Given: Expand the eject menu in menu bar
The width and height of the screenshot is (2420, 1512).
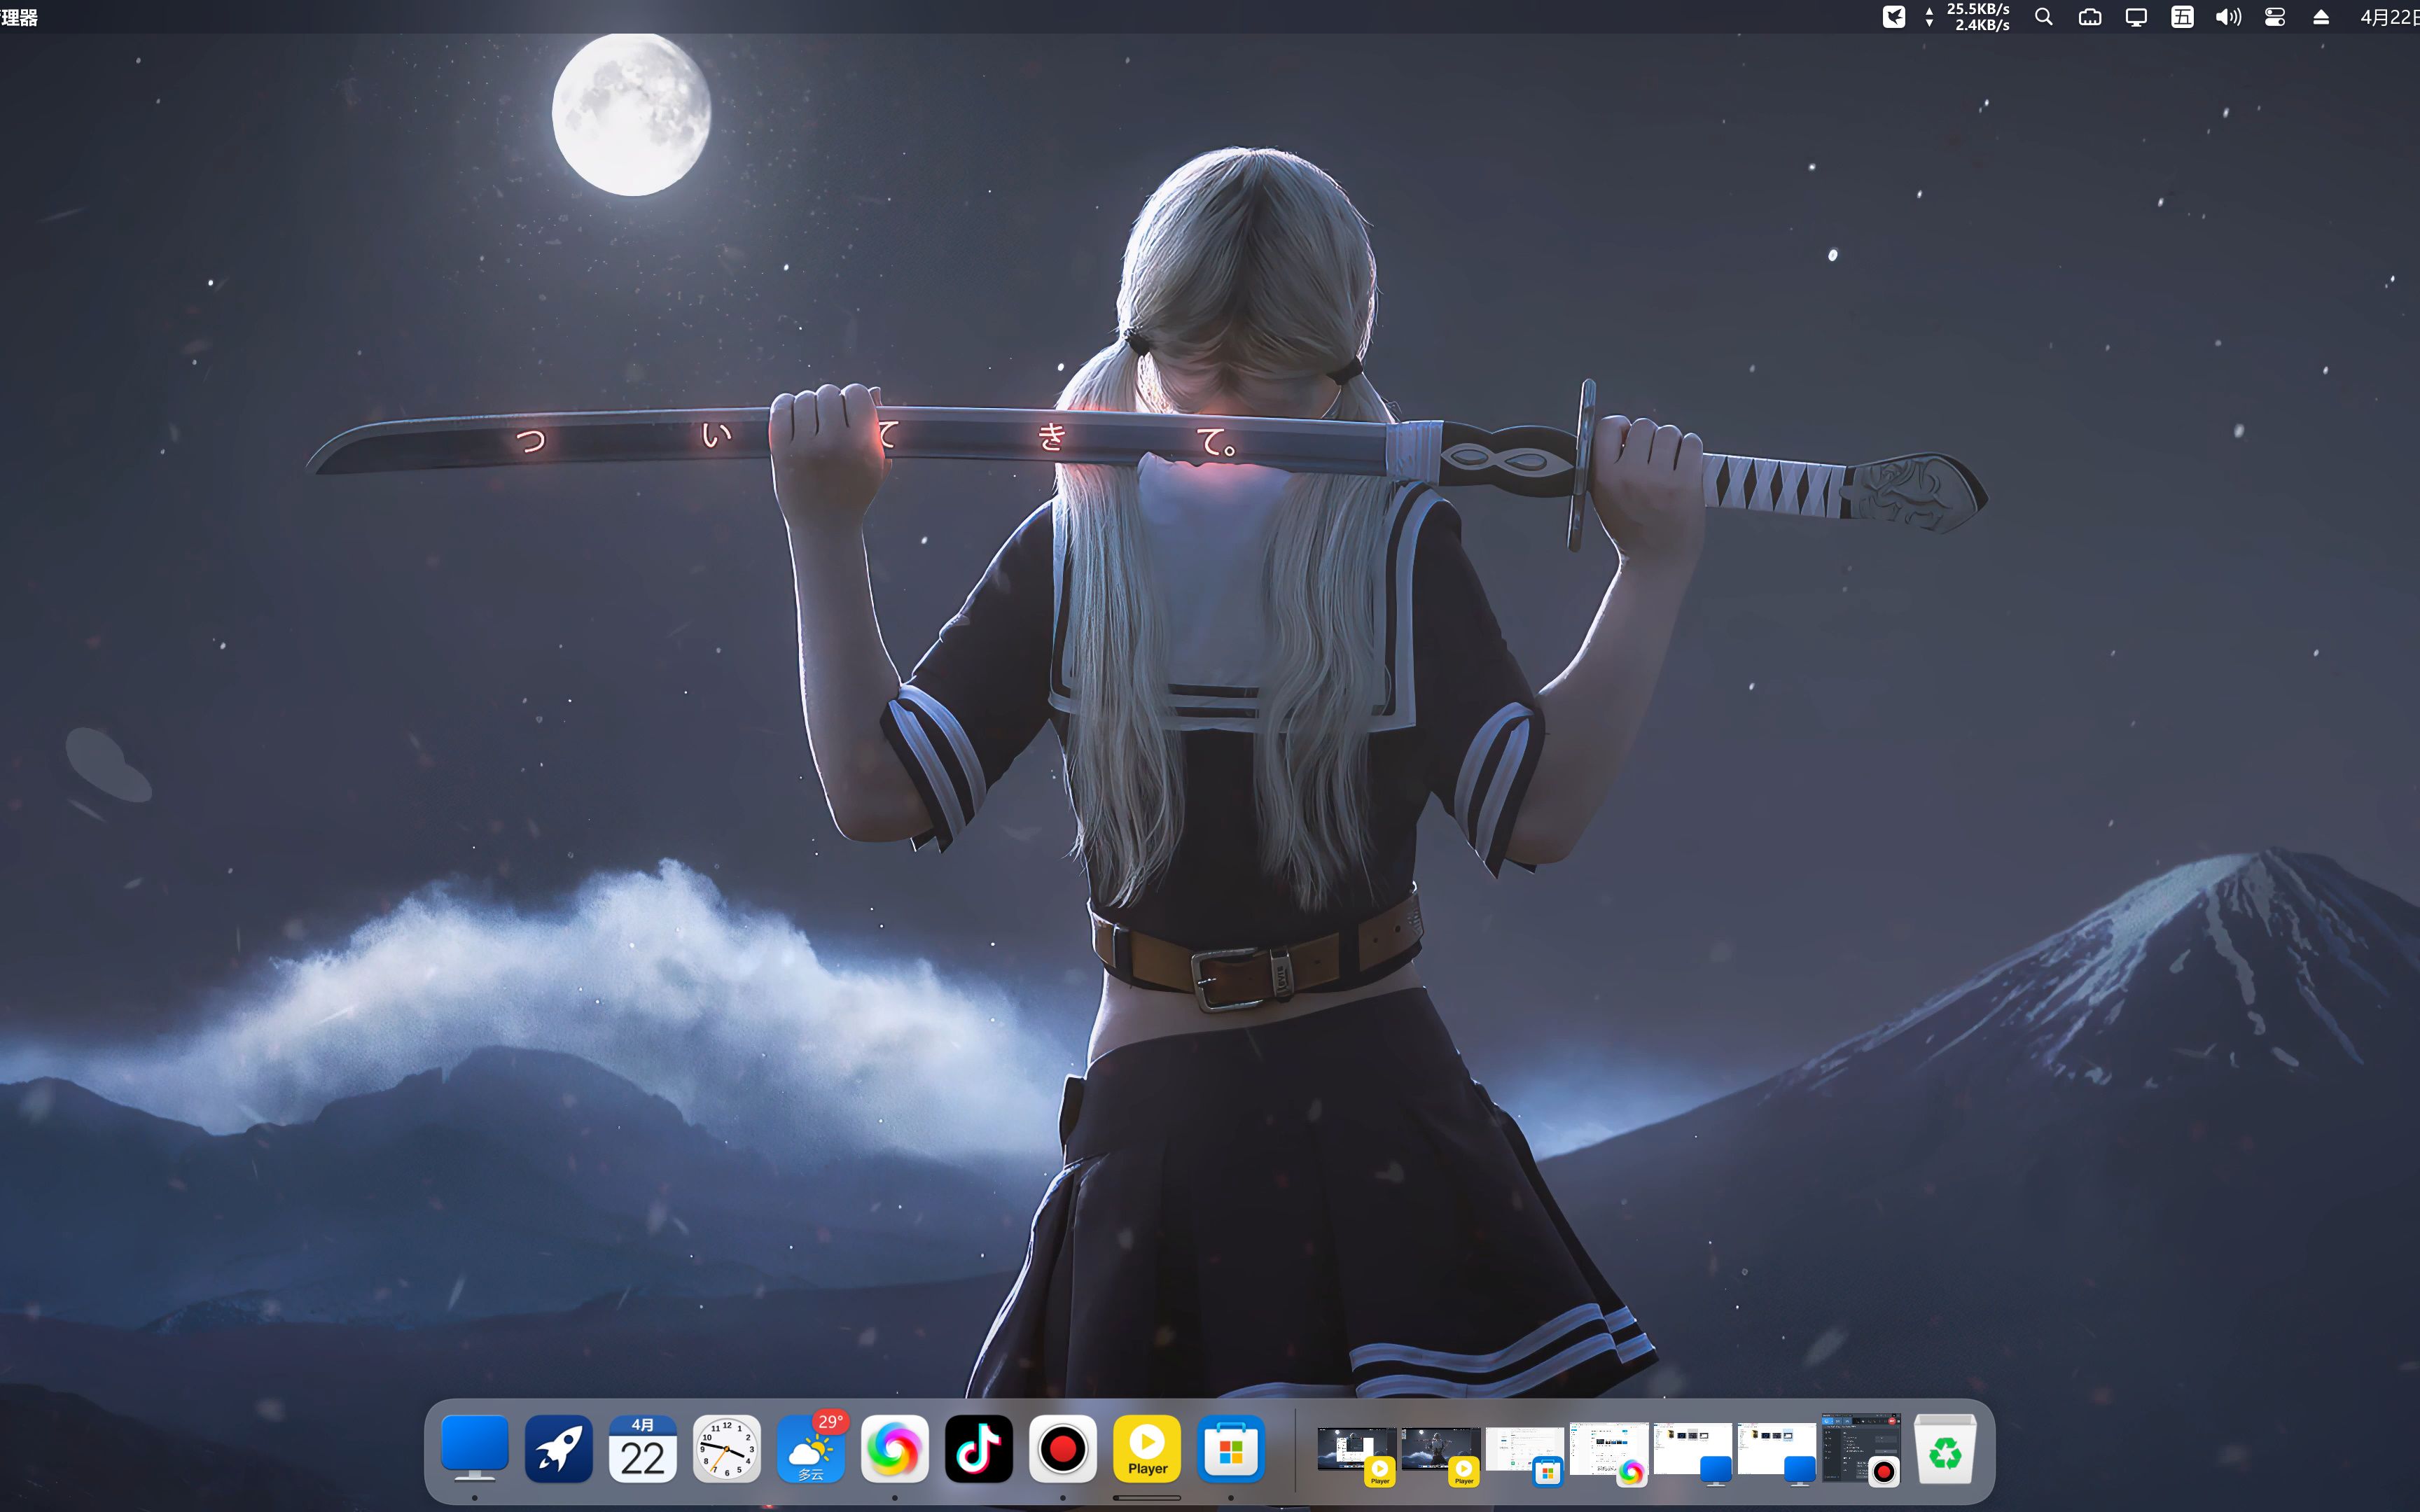Looking at the screenshot, I should pos(2321,17).
